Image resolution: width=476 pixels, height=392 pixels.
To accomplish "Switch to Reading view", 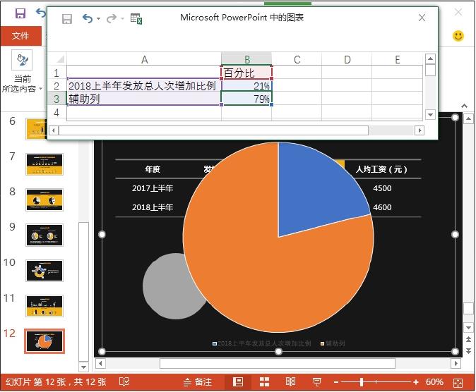I will pos(290,382).
